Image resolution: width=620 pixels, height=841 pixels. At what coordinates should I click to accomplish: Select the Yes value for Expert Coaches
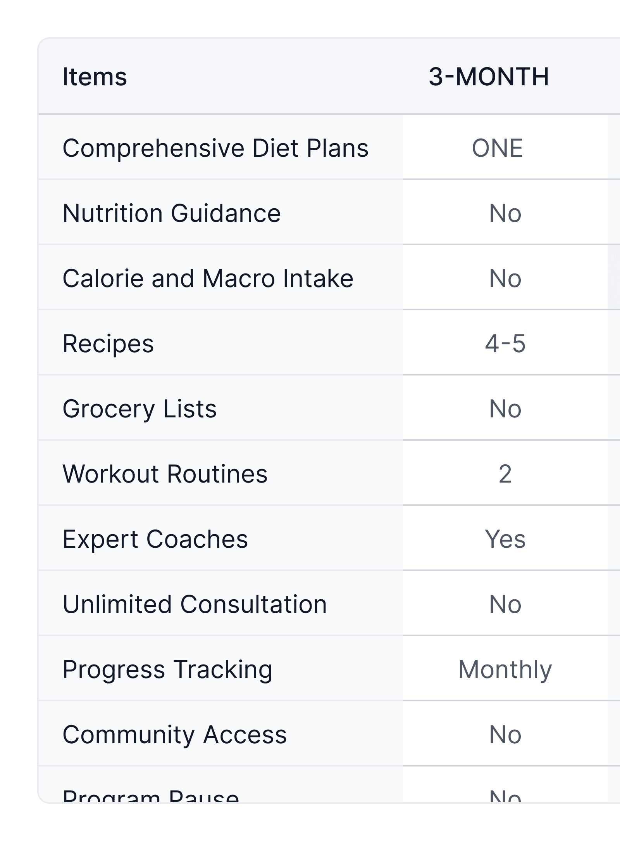(505, 539)
